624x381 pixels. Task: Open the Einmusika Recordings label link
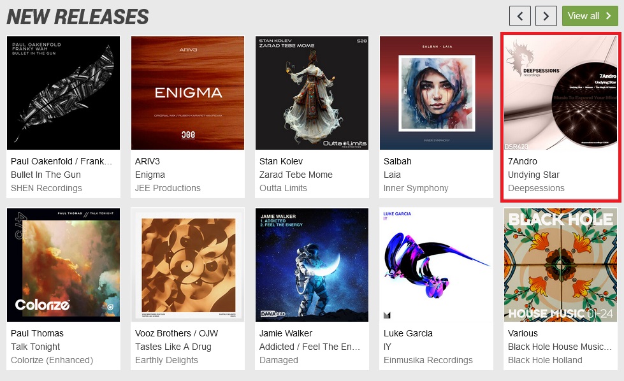point(428,360)
